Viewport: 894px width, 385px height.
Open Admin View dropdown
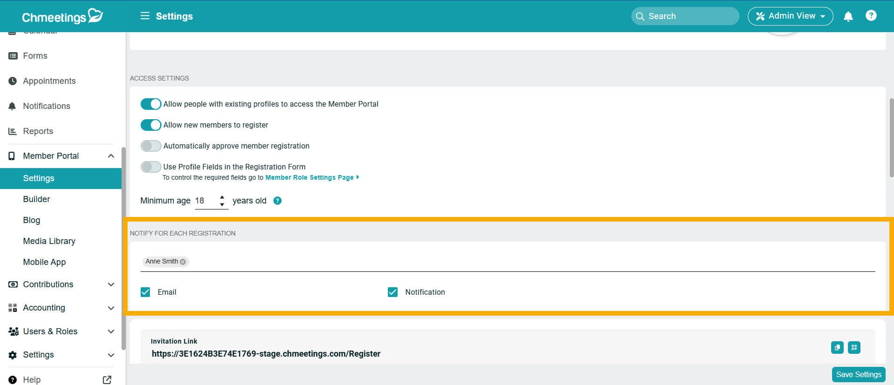click(790, 16)
